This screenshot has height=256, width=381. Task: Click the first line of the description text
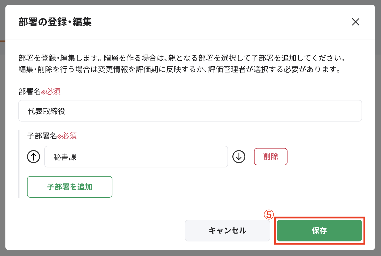tap(182, 58)
